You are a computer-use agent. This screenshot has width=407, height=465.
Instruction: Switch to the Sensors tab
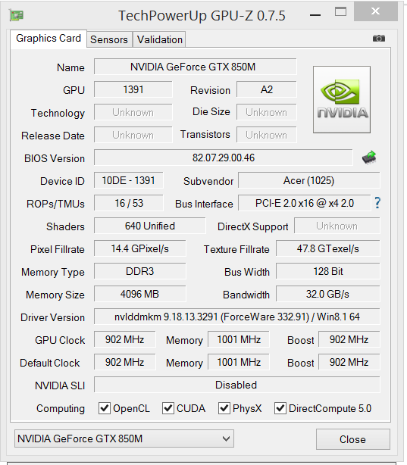click(x=109, y=39)
